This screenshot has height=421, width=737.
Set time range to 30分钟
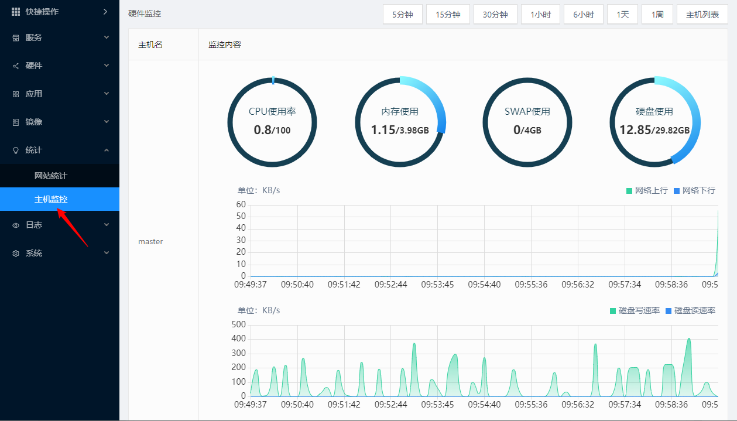[495, 15]
